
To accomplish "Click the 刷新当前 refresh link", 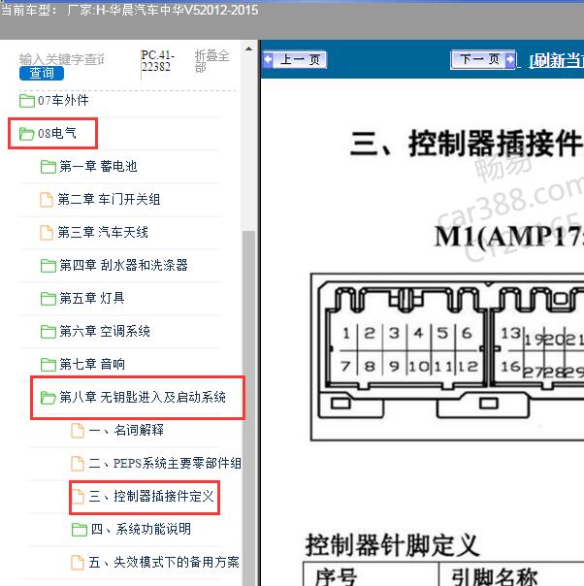I will point(557,60).
